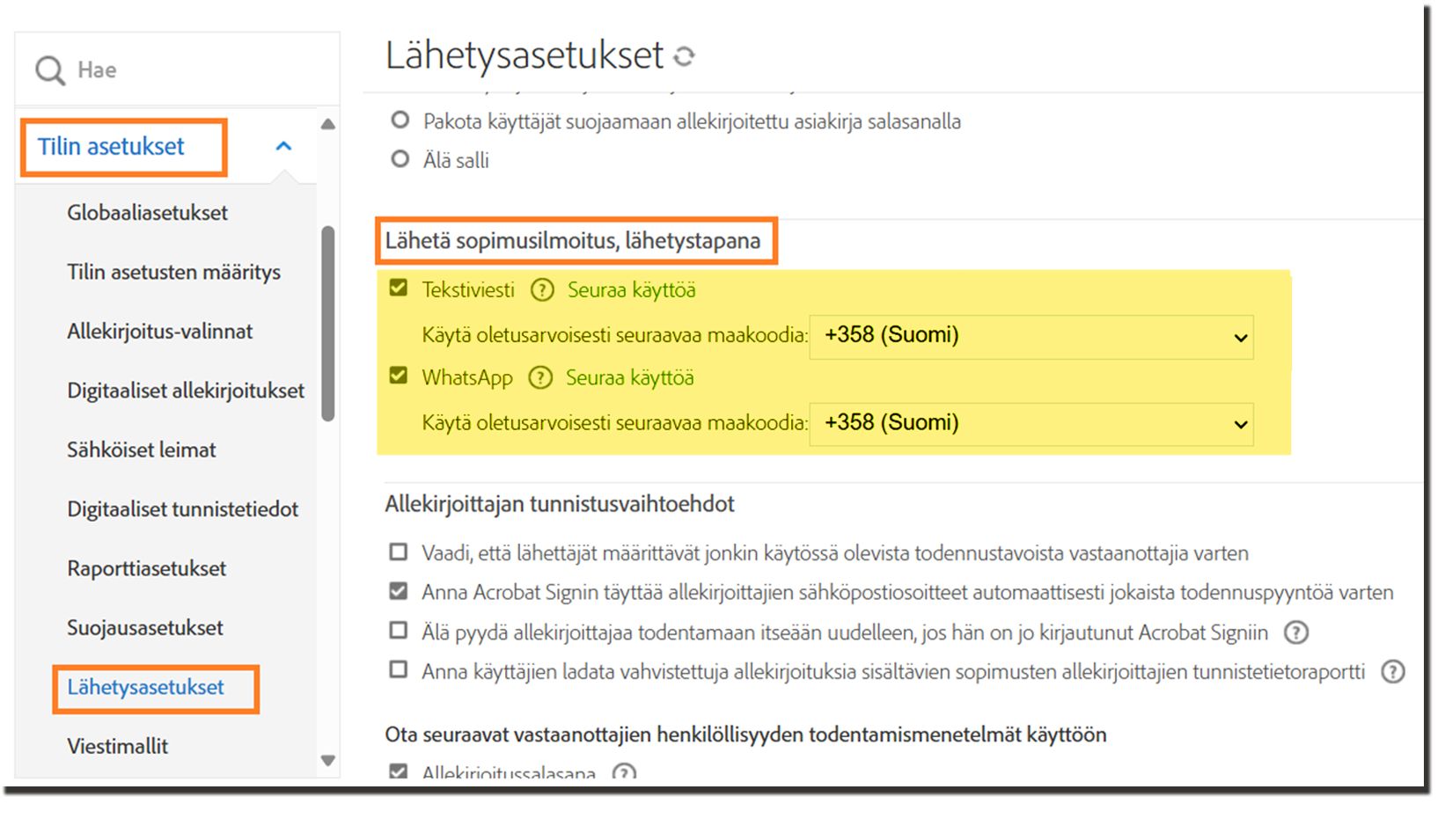Viewport: 1445px width, 826px height.
Task: Click the sidebar scroll-up arrow
Action: [x=328, y=125]
